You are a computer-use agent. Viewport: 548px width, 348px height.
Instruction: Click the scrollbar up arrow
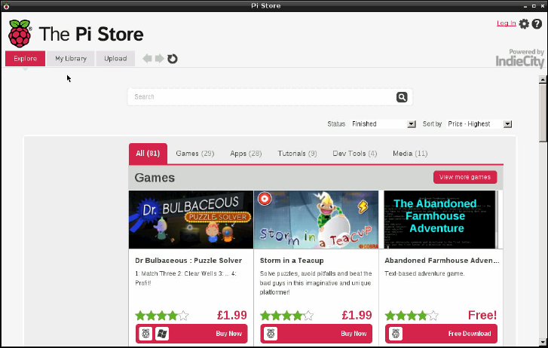(x=543, y=80)
